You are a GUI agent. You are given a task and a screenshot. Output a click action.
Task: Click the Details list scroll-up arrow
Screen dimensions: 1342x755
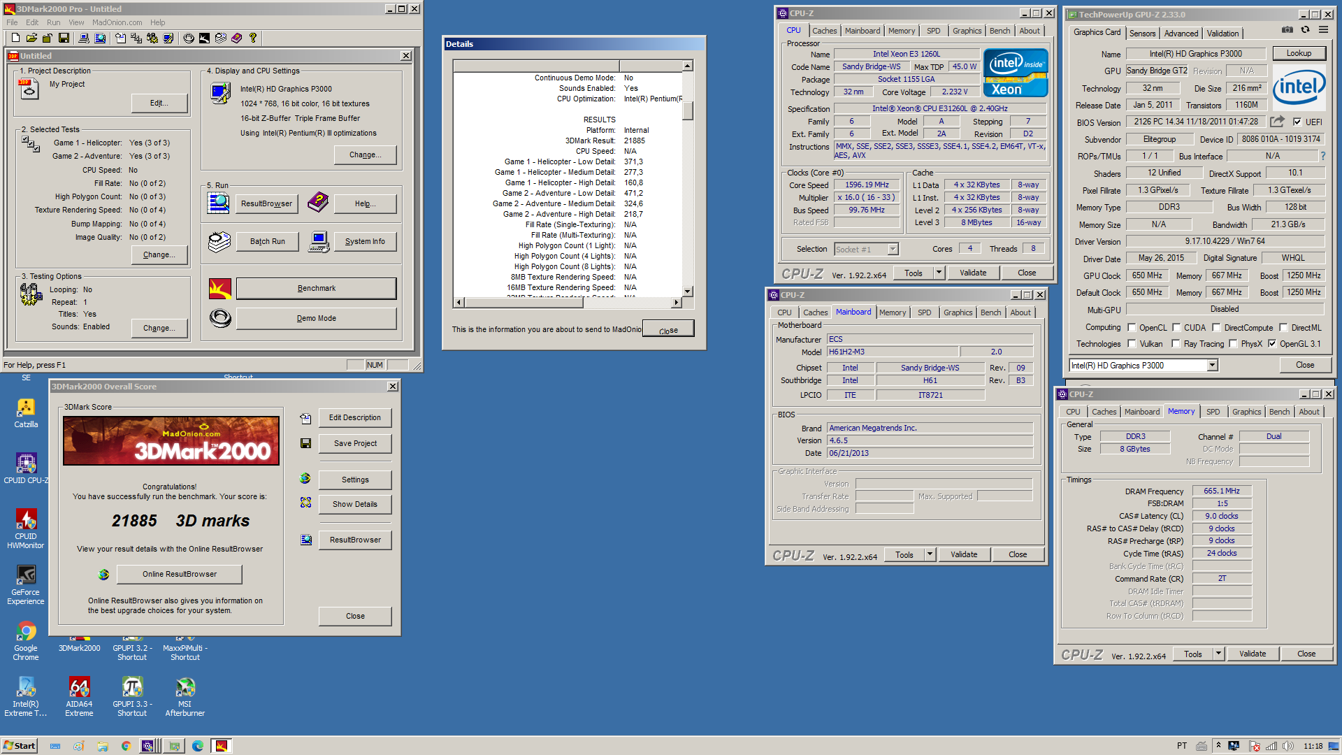coord(688,66)
